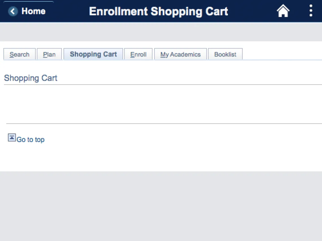The width and height of the screenshot is (322, 241).
Task: Click the house icon in header
Action: tap(283, 11)
